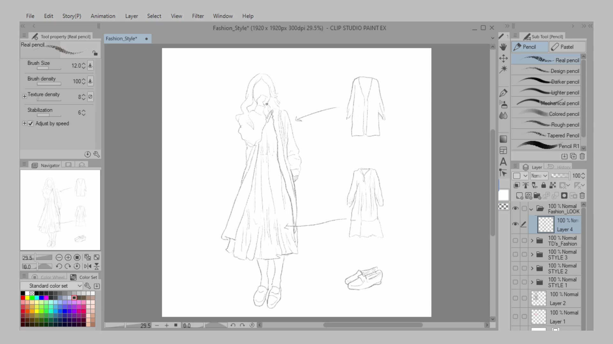This screenshot has height=344, width=613.
Task: Zoom in using Navigator plus button
Action: pos(68,257)
